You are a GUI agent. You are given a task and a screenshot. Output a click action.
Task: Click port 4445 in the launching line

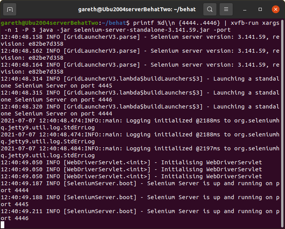pyautogui.click(x=96, y=86)
